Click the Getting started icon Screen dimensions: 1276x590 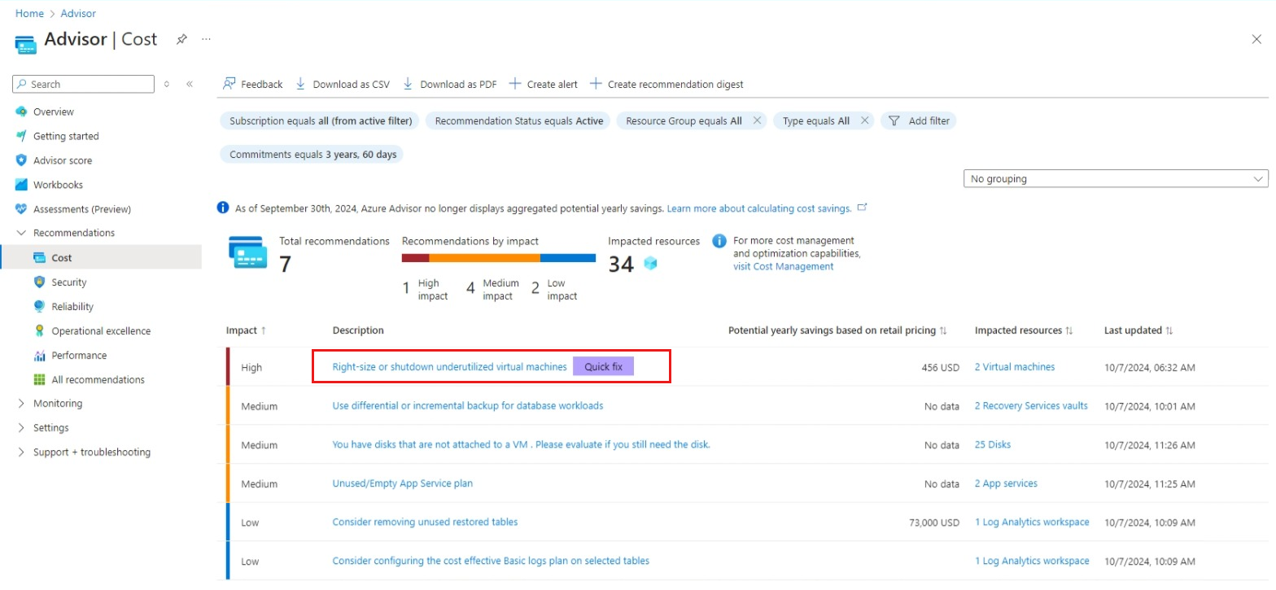coord(22,136)
